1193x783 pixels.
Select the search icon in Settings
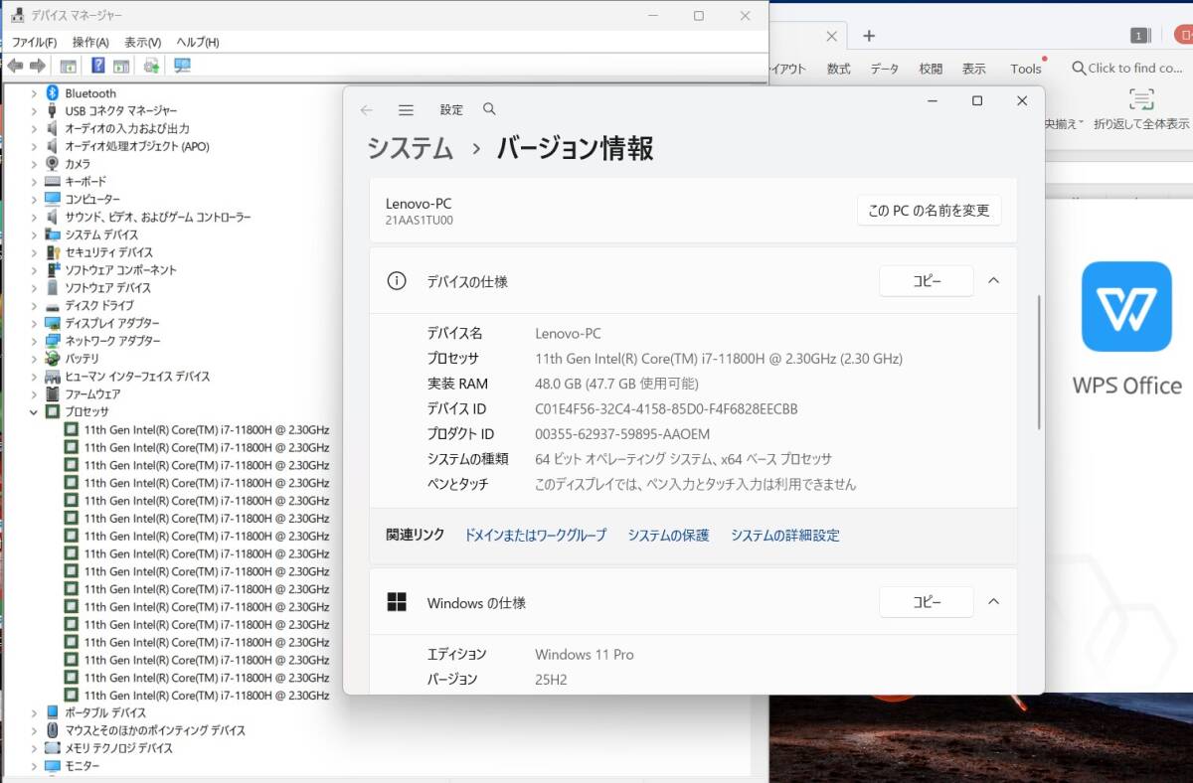click(x=489, y=109)
